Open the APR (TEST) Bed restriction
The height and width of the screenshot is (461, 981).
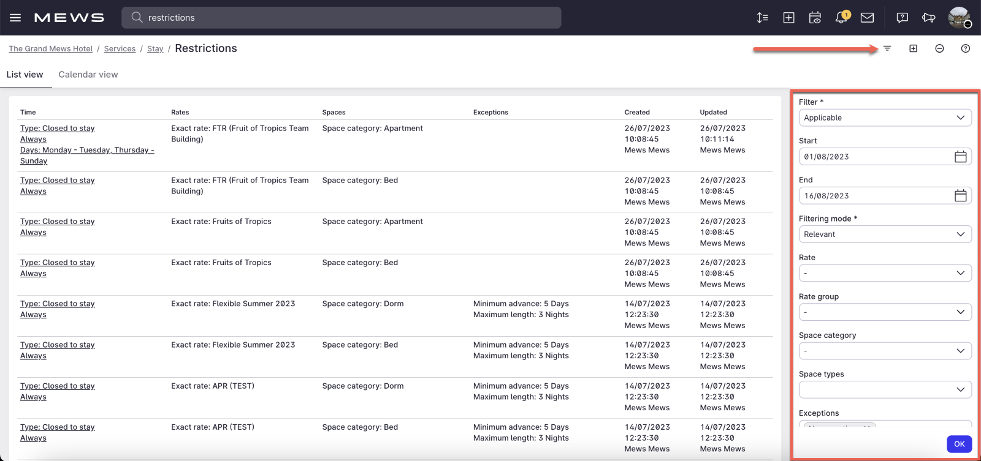click(x=58, y=427)
